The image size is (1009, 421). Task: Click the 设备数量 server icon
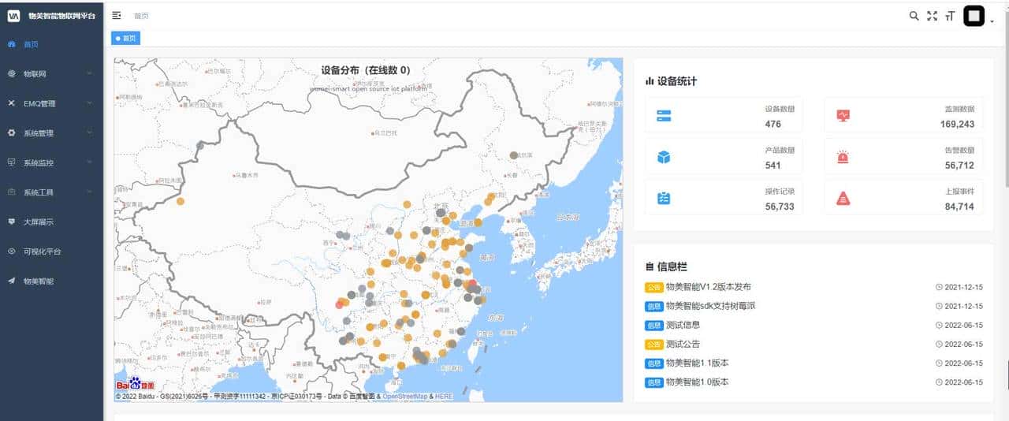click(664, 116)
